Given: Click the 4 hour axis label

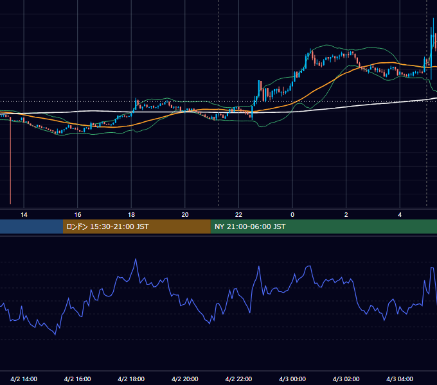Looking at the screenshot, I should click(x=400, y=215).
